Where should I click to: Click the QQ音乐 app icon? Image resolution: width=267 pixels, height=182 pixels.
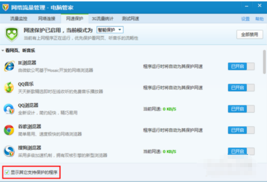[9, 87]
